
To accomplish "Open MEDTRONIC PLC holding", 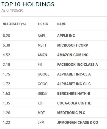I will (71, 113).
